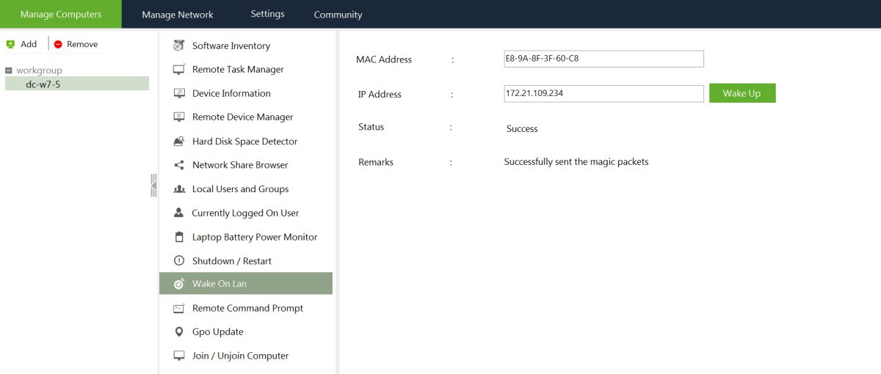This screenshot has height=374, width=881.
Task: Select computer dc-w7-5 in the tree
Action: pos(43,84)
